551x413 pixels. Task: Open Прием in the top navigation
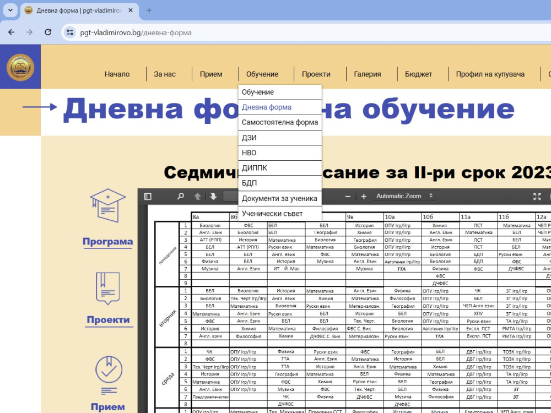click(211, 74)
